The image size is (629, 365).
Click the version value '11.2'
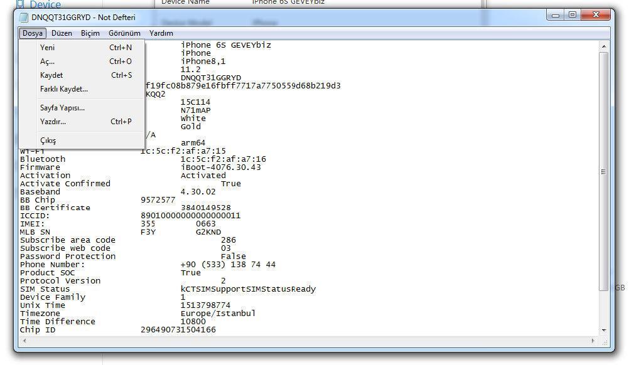click(191, 70)
